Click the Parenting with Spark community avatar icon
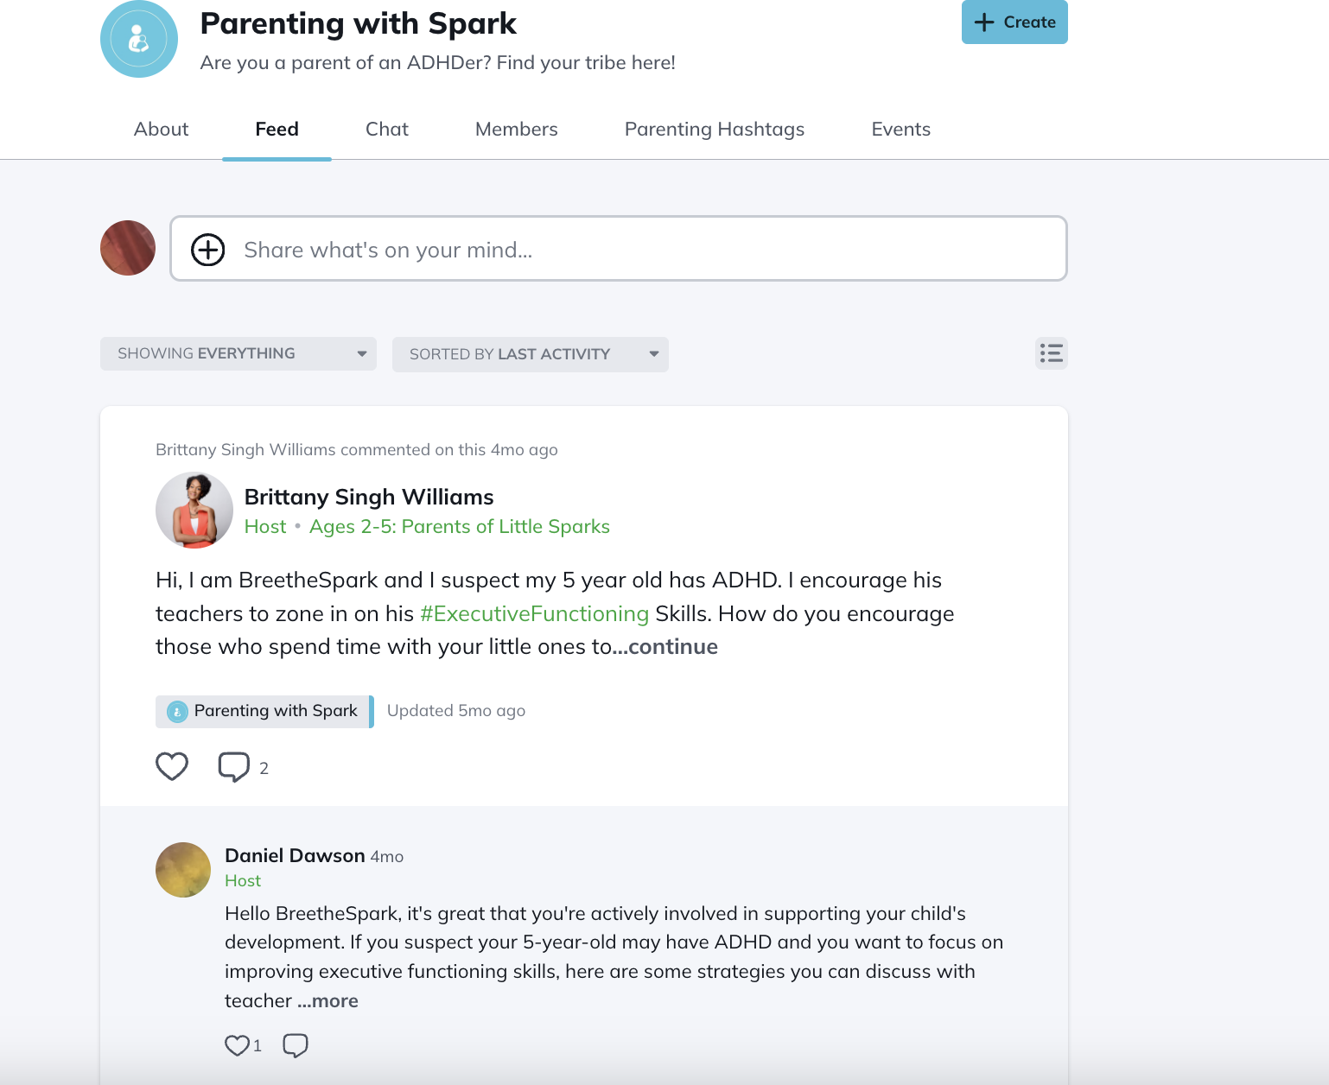 pyautogui.click(x=138, y=39)
